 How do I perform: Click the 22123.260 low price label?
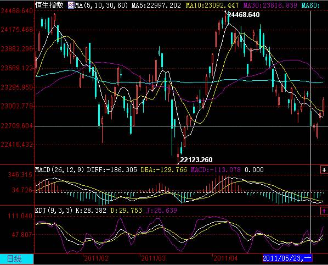click(196, 160)
